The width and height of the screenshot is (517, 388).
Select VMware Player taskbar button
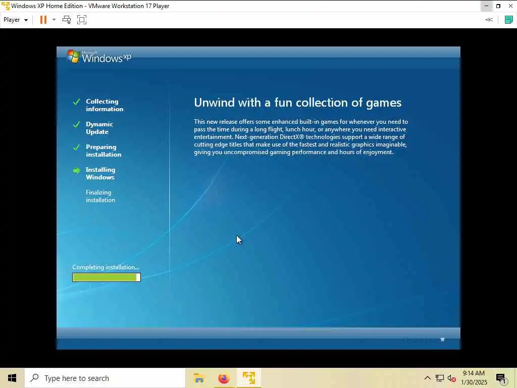[249, 378]
